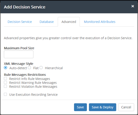Choose the Flat XML message style

[x=29, y=68]
